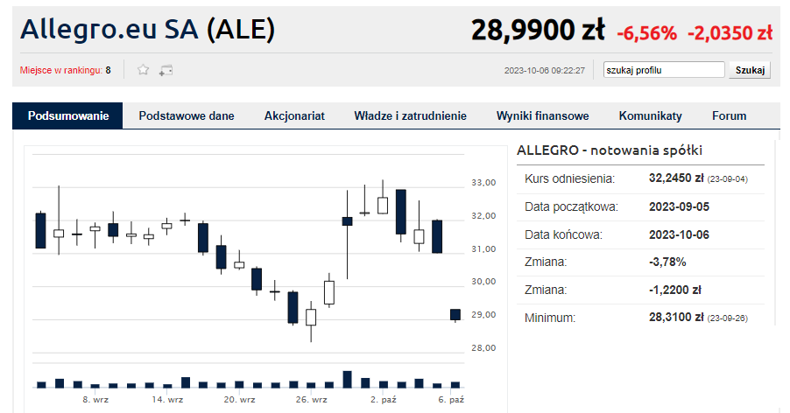
Task: Click the current price 28,9900 zł
Action: click(x=538, y=31)
